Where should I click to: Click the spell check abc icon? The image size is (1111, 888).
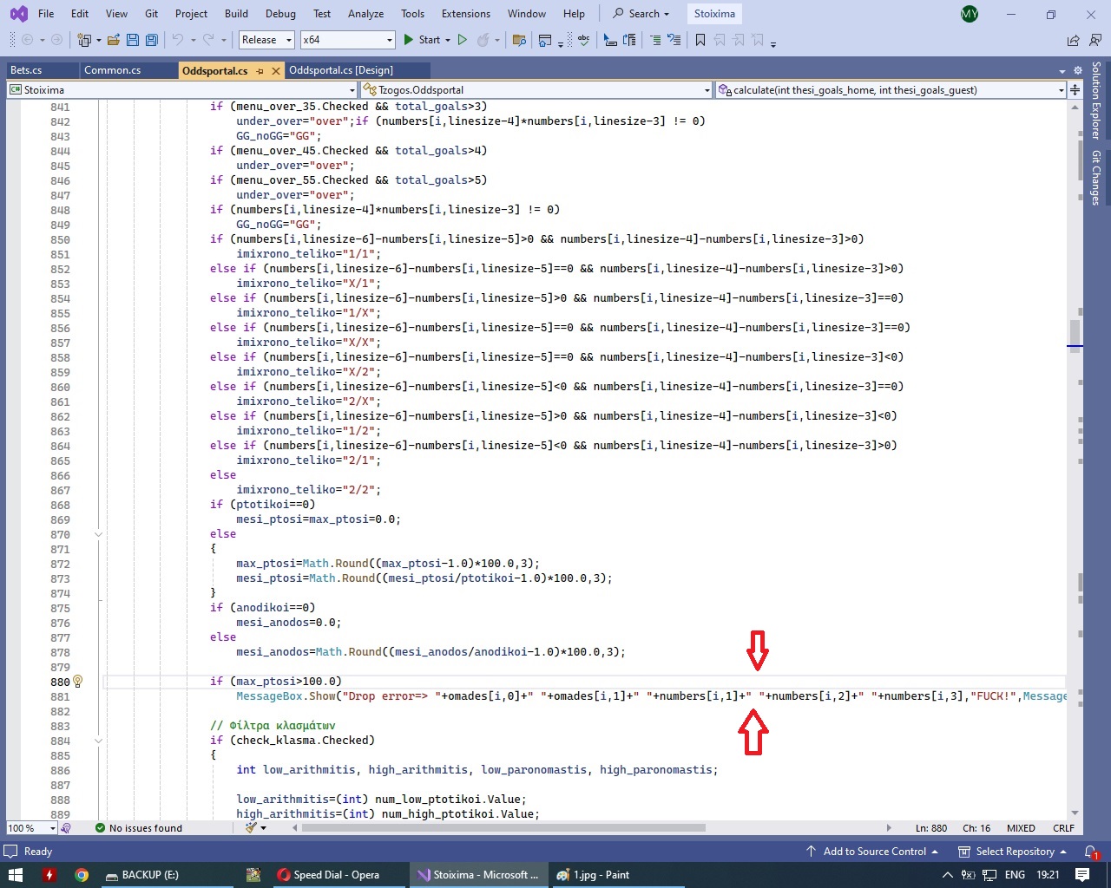tap(583, 40)
